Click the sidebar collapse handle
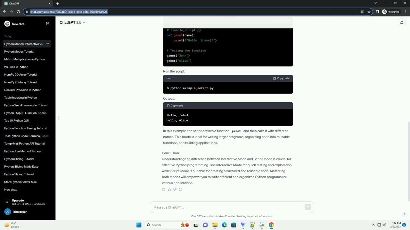This screenshot has height=230, width=410. pos(59,118)
